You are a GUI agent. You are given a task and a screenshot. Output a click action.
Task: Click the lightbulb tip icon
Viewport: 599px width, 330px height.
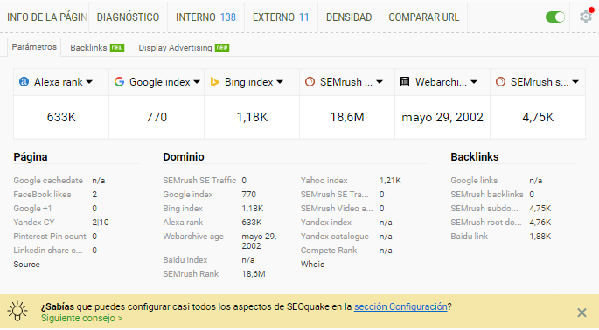[17, 312]
